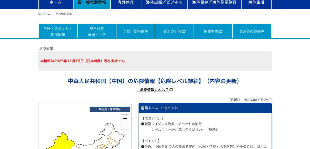Viewport: 310px width, 149px height.
Task: Open the ホーム item in top navigation
Action: point(56,3)
